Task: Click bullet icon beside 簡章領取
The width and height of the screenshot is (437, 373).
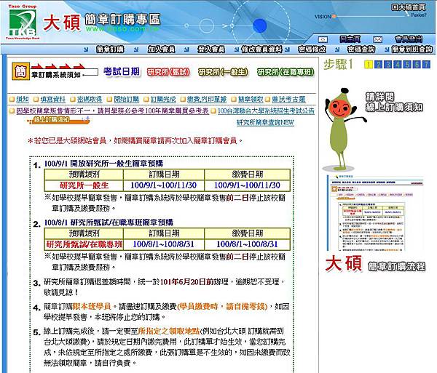Action: (x=234, y=100)
